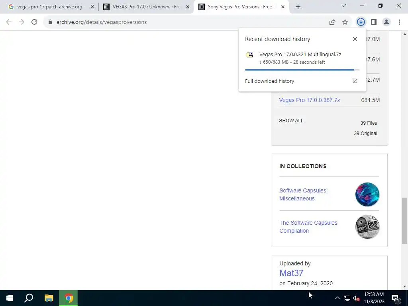The height and width of the screenshot is (306, 408).
Task: Go forward using the forward arrow
Action: coord(22,22)
